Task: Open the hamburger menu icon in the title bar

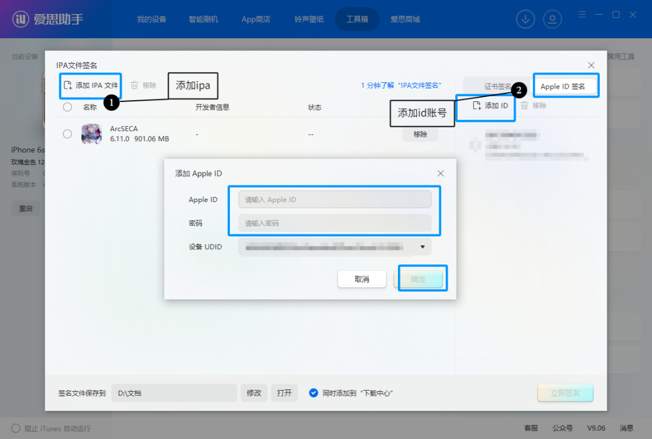Action: pos(582,15)
